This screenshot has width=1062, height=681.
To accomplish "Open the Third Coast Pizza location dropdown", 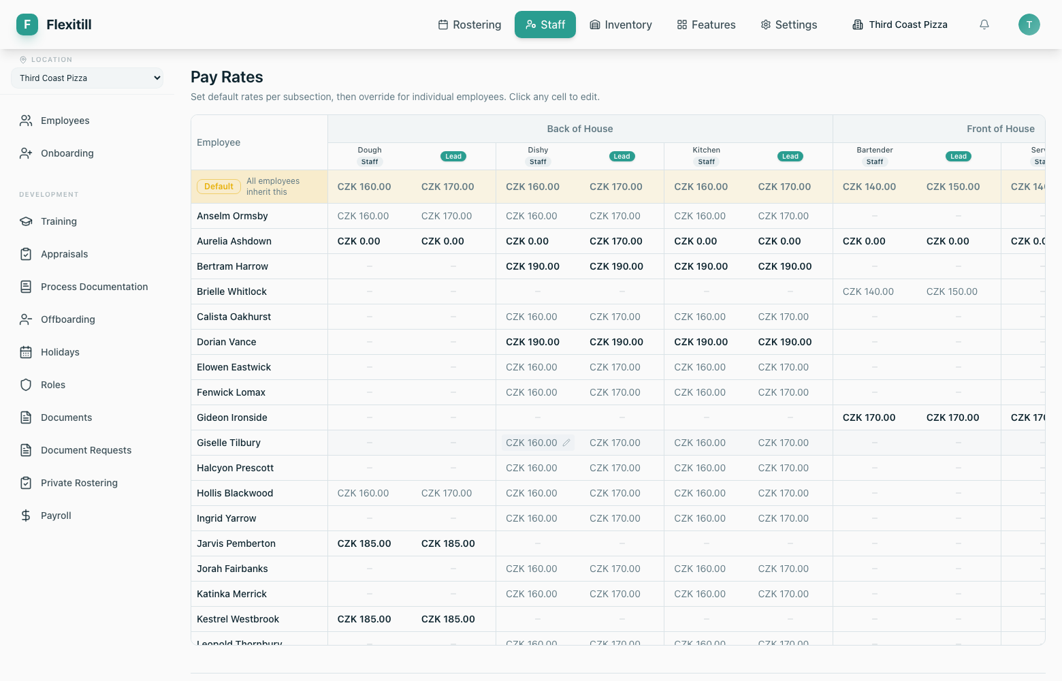I will point(87,78).
